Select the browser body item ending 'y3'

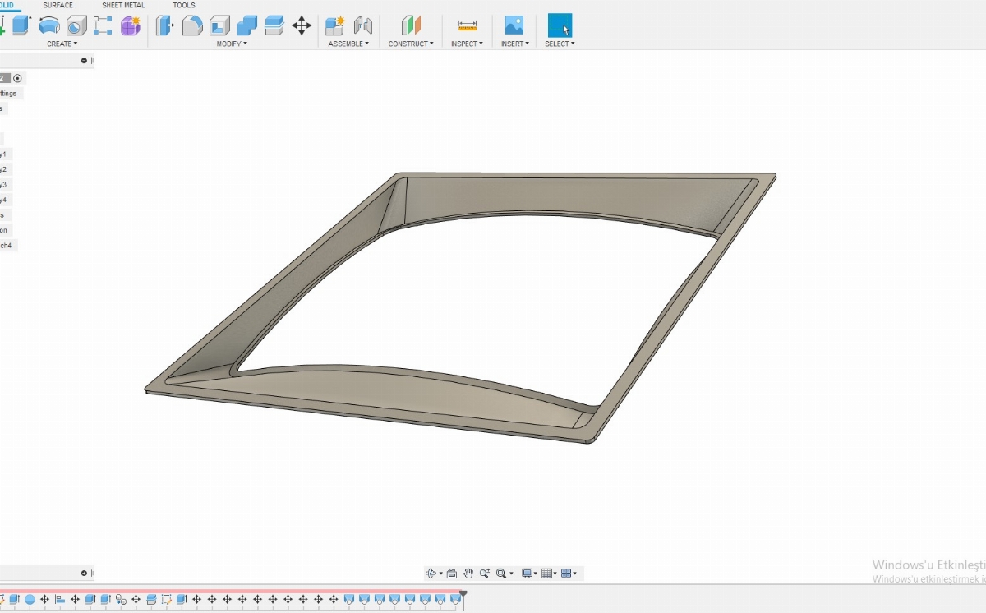click(4, 185)
